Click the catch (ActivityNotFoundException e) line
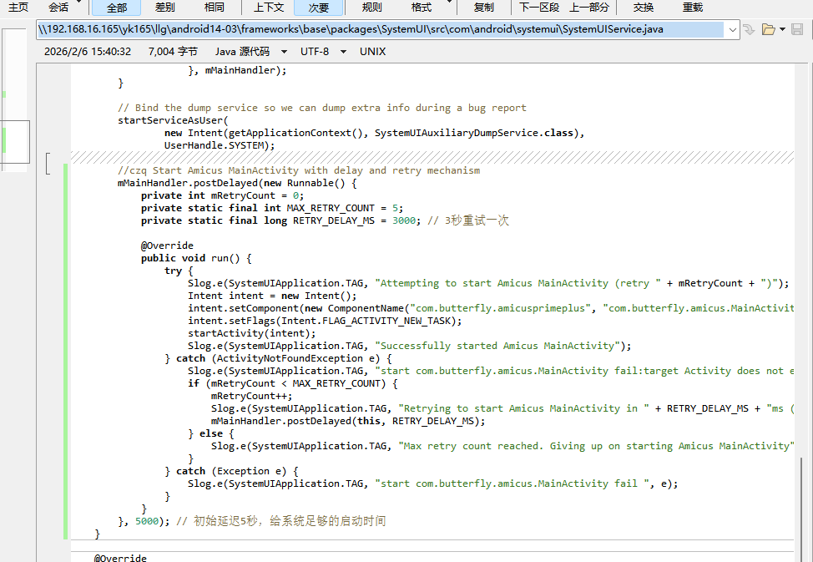 (278, 358)
